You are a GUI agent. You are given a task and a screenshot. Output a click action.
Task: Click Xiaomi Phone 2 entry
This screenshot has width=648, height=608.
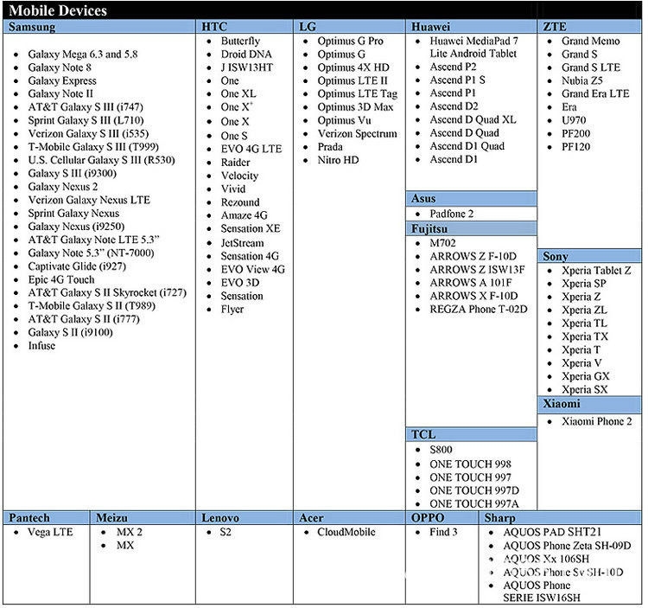click(596, 421)
